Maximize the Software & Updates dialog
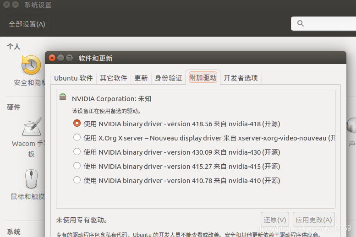Screen dimensions: 356x237 (69, 58)
